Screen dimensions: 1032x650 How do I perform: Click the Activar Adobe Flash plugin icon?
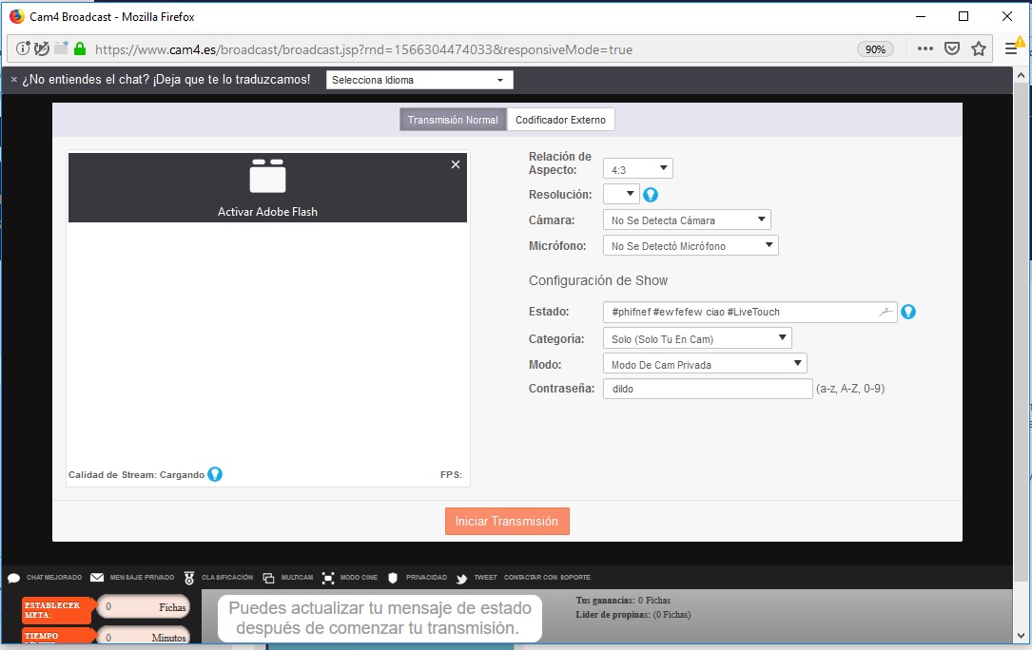267,176
